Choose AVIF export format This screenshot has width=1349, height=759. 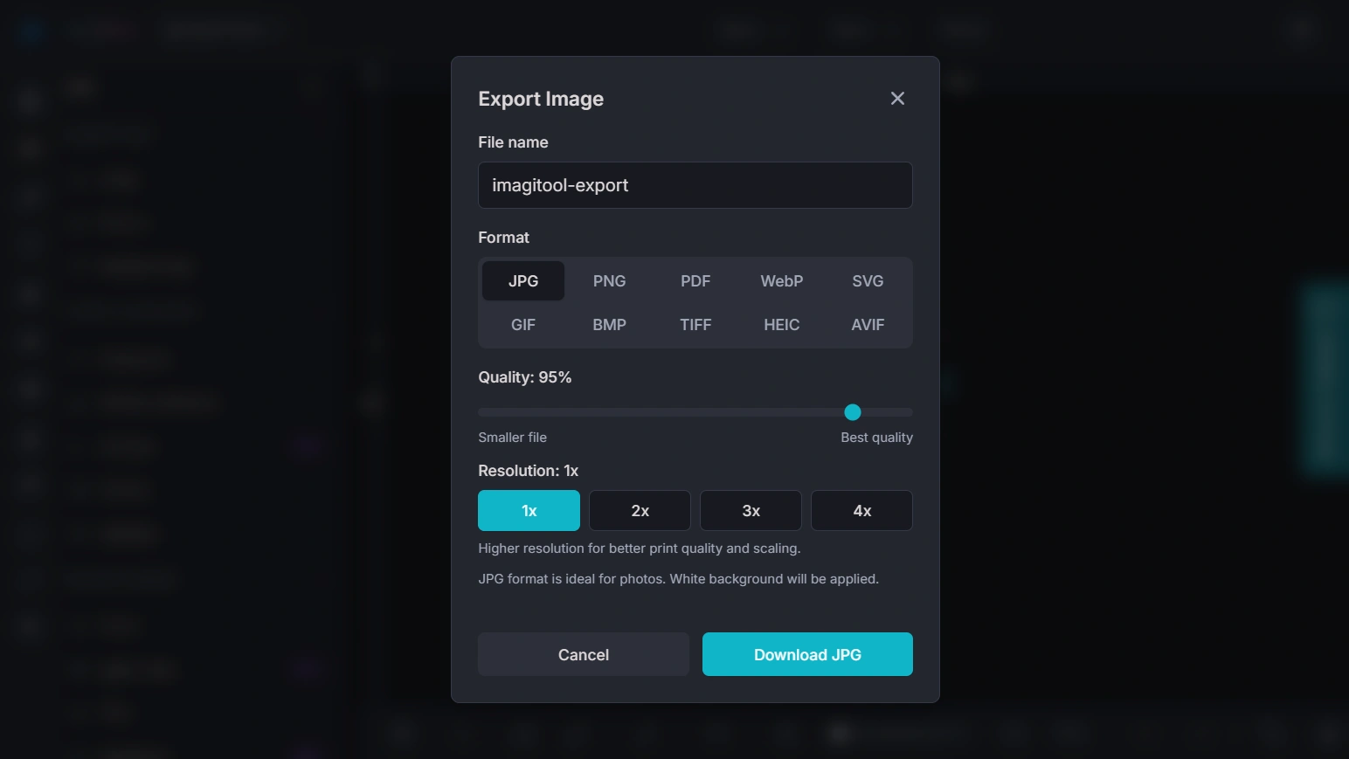[x=868, y=325]
